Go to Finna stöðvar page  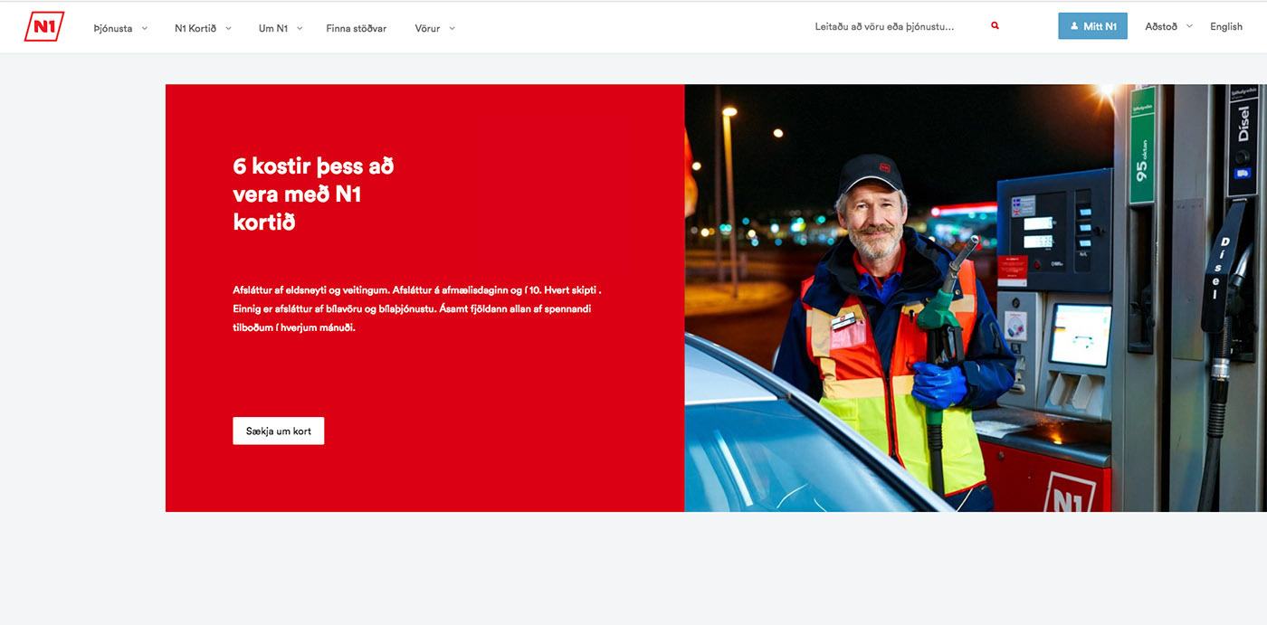click(357, 28)
